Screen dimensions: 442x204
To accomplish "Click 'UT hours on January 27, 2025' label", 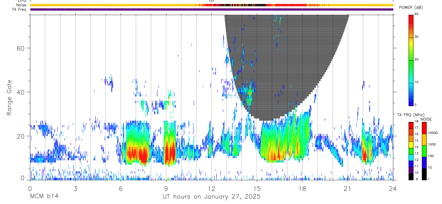I will [211, 197].
